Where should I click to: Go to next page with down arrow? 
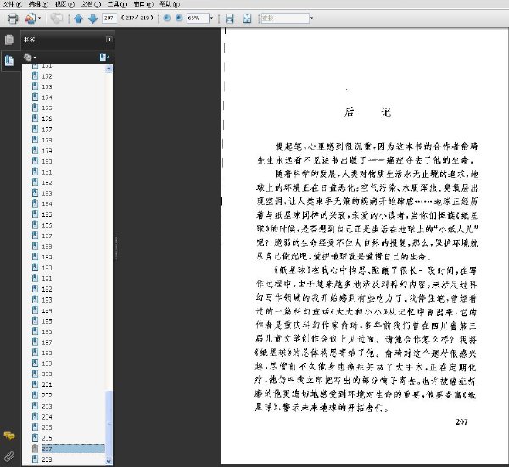92,19
